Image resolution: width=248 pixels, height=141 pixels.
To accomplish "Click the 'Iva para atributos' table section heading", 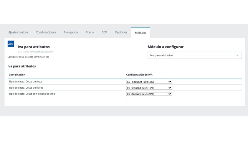I will [x=21, y=66].
